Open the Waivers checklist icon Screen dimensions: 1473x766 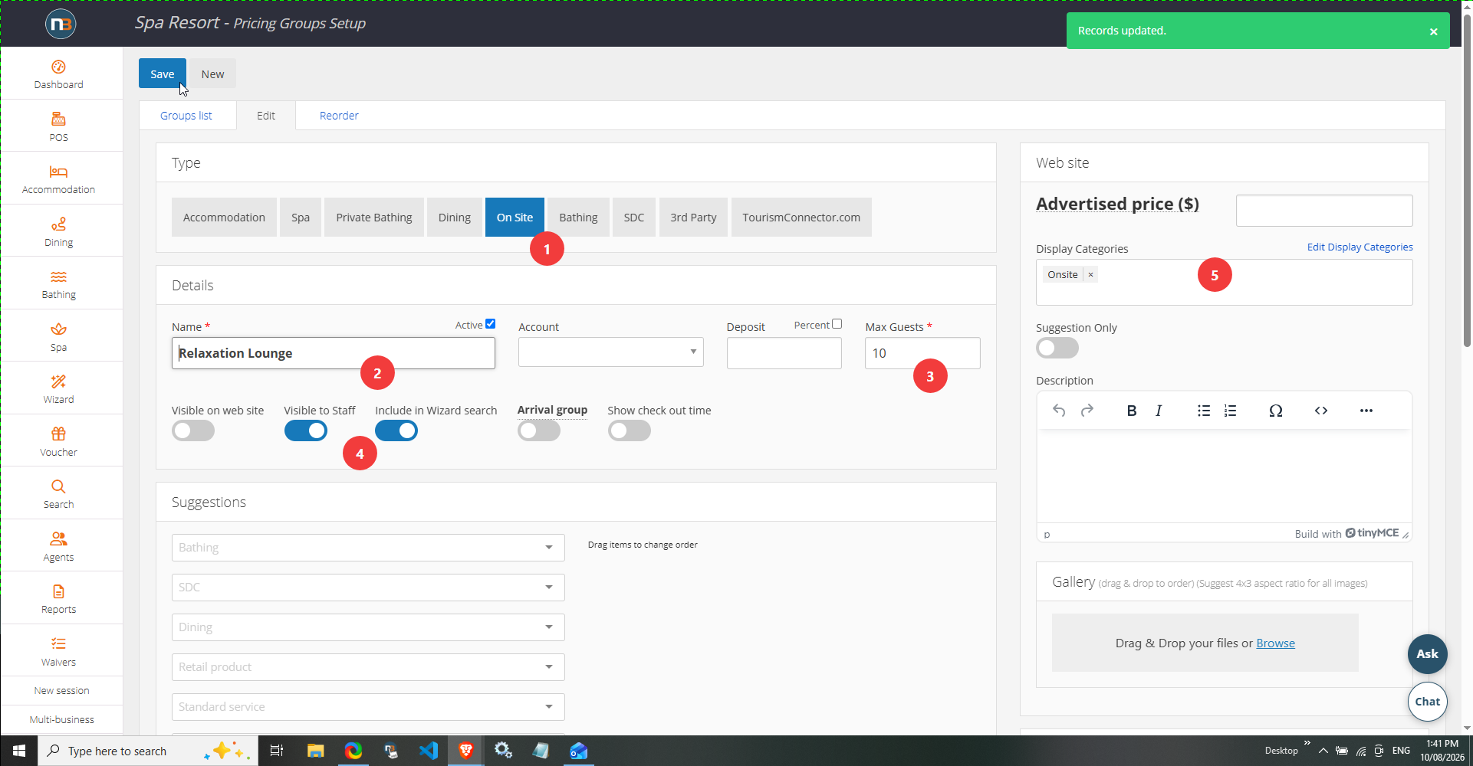58,643
